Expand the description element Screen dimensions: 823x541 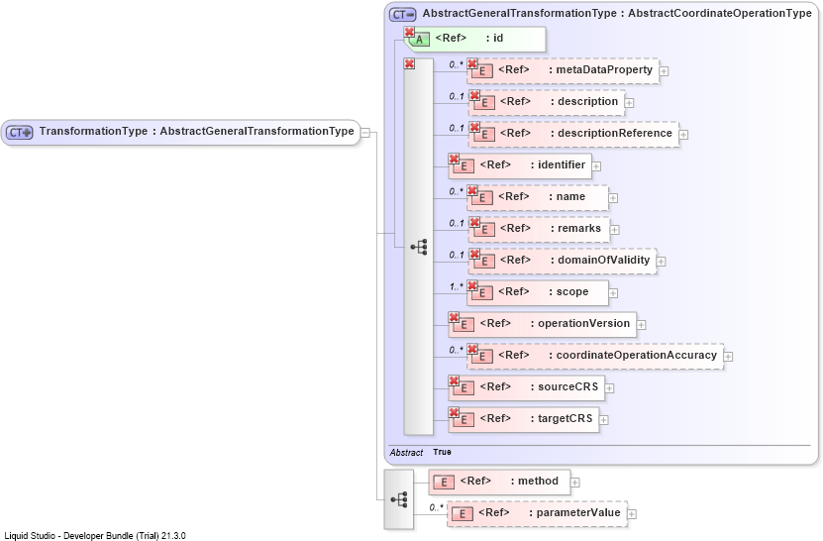point(629,103)
